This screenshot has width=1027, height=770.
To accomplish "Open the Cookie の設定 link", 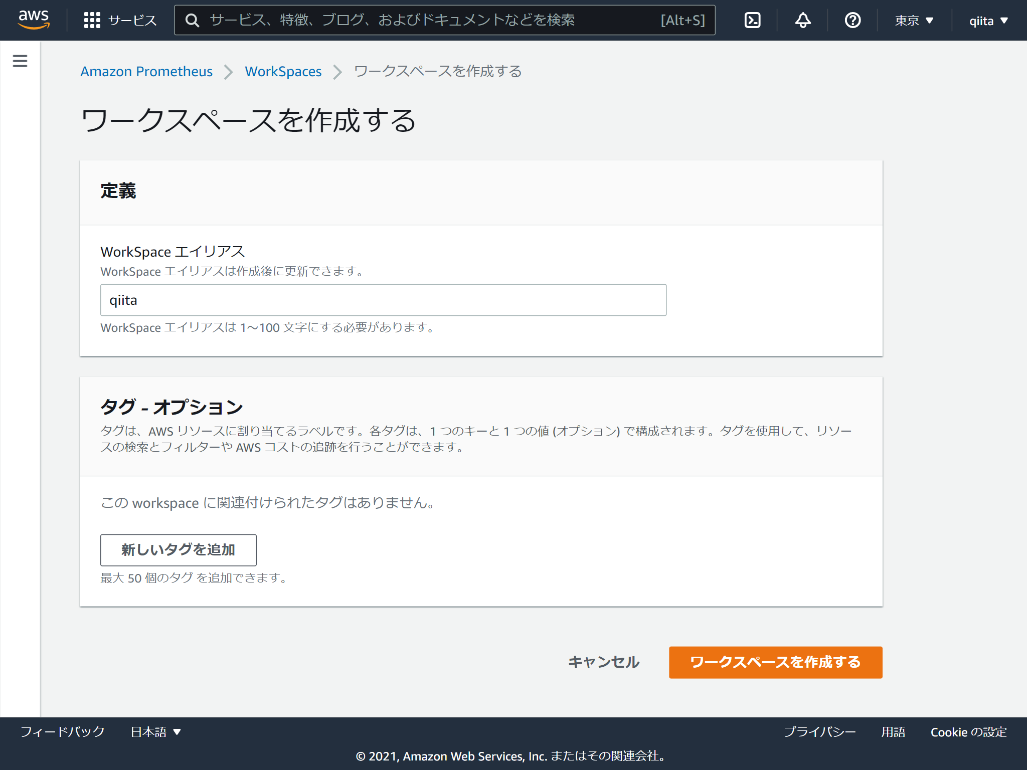I will 968,731.
